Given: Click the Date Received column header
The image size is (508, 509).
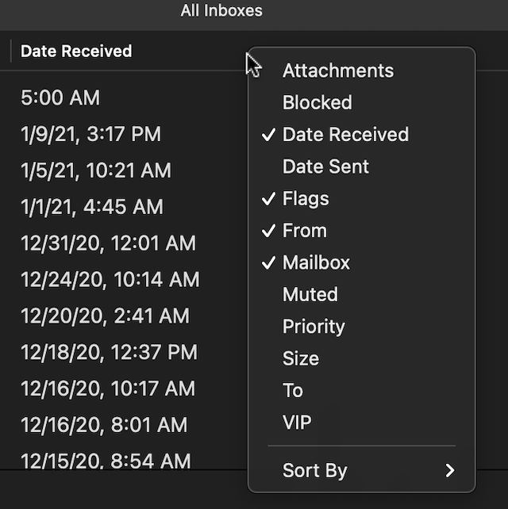Looking at the screenshot, I should click(x=76, y=52).
